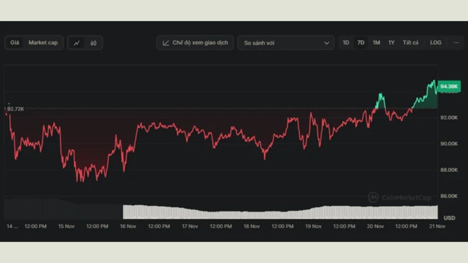The width and height of the screenshot is (468, 263).
Task: Click the So sánh với dropdown chevron
Action: tap(327, 43)
